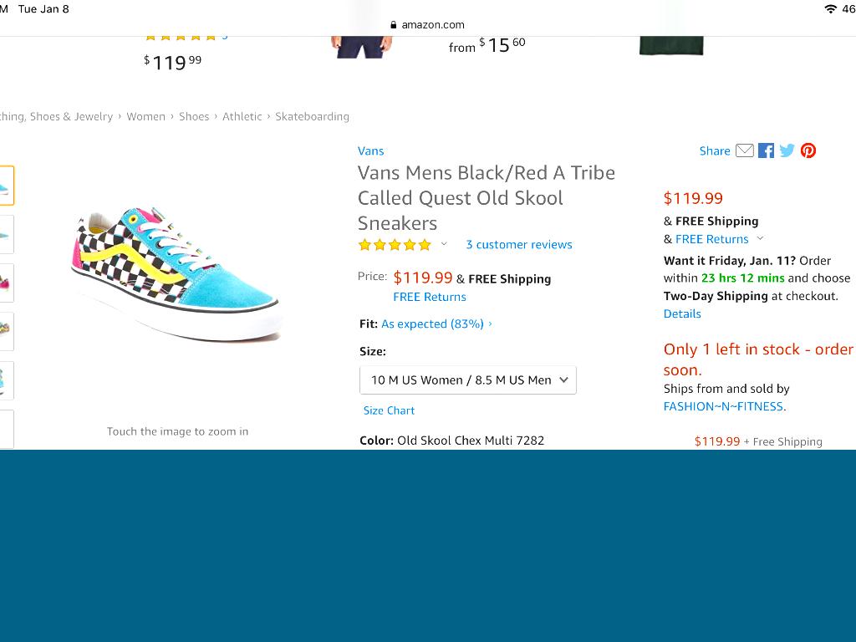The height and width of the screenshot is (642, 856).
Task: Open FASHION~N~FITNESS seller page
Action: pos(723,406)
